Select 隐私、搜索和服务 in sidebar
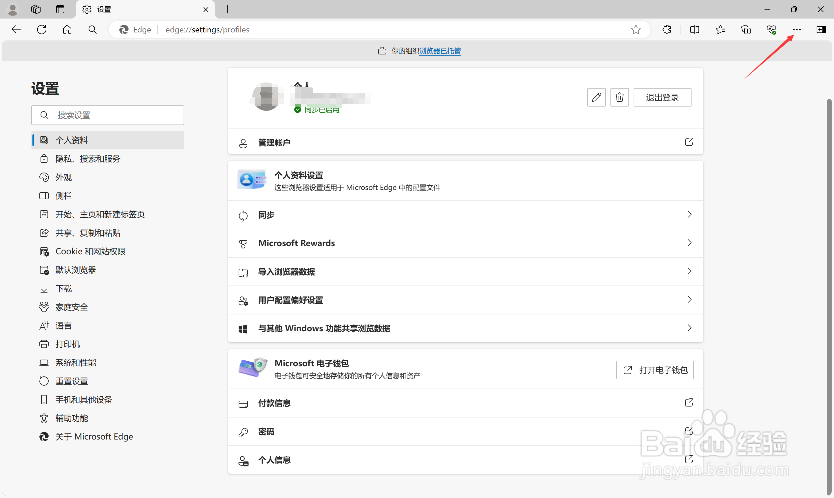This screenshot has height=498, width=834. [108, 158]
